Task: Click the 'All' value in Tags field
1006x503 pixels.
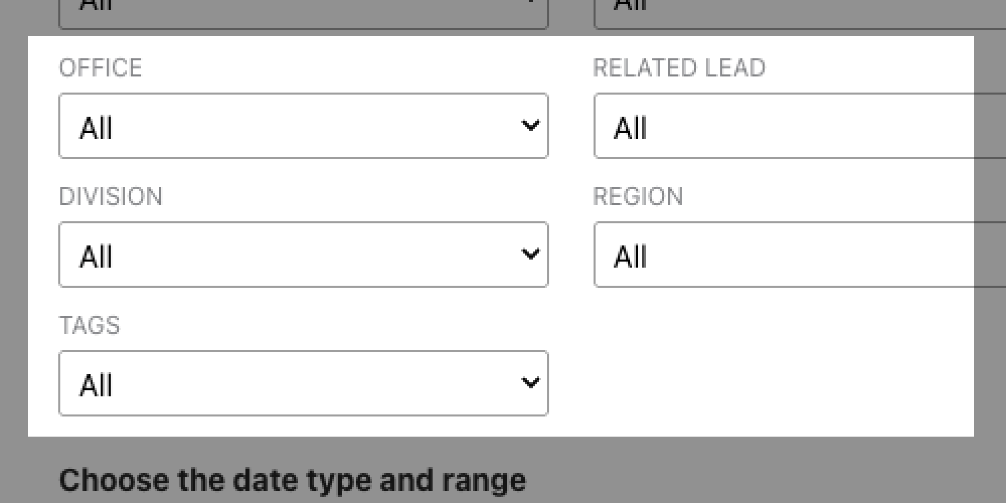Action: coord(96,386)
